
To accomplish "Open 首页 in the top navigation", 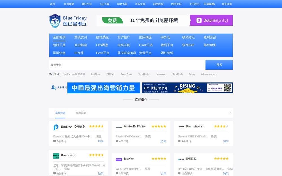I will tap(52, 4).
